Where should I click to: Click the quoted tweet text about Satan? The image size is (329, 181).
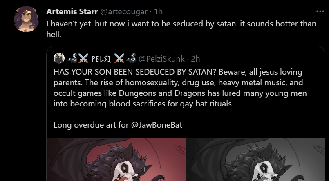pyautogui.click(x=180, y=88)
